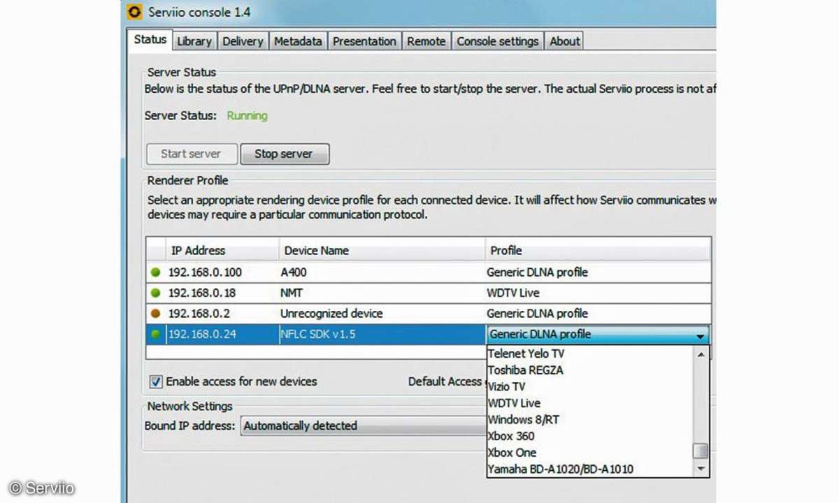The image size is (839, 503).
Task: Click Generic DLNA profile cell for A400
Action: (x=598, y=272)
